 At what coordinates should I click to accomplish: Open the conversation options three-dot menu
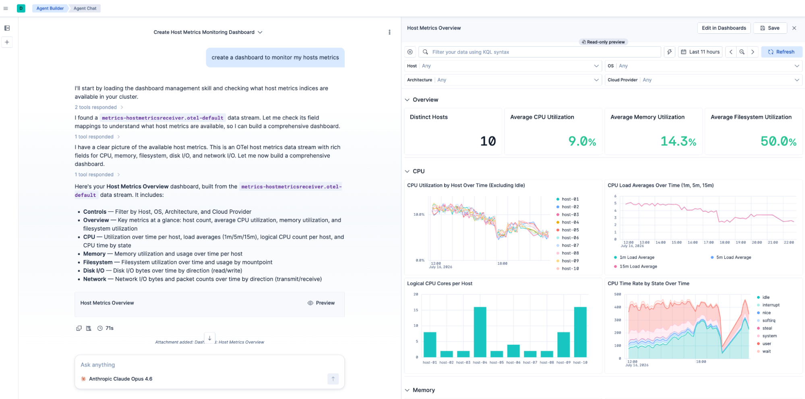point(389,32)
